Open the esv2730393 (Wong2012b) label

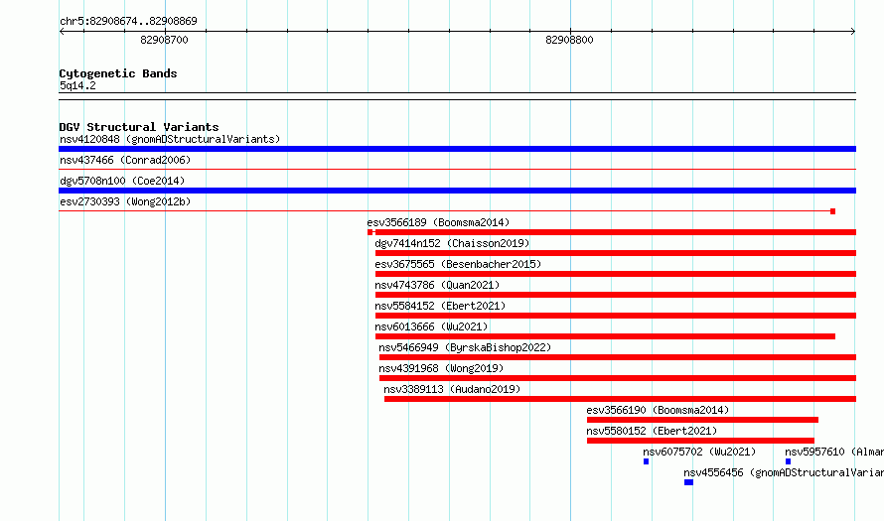125,201
